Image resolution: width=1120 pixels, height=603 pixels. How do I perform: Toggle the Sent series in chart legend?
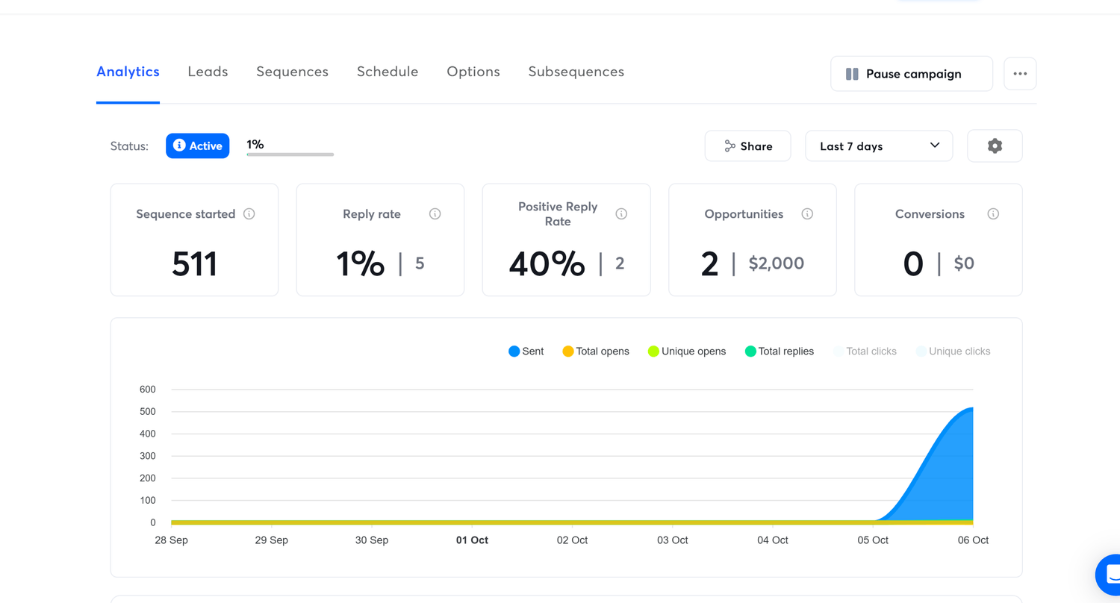526,352
